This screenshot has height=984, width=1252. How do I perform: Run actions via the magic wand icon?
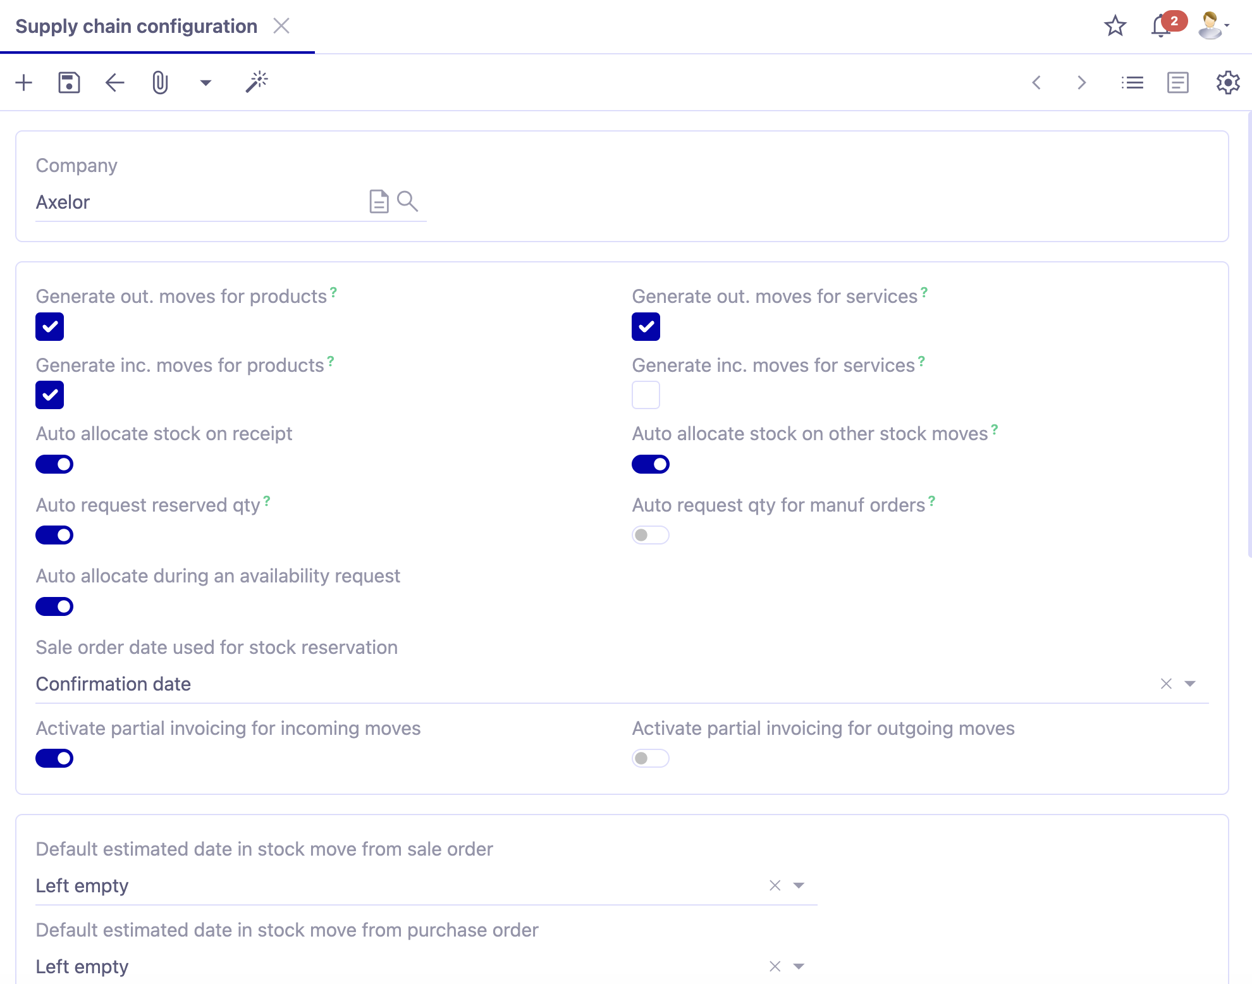click(256, 82)
